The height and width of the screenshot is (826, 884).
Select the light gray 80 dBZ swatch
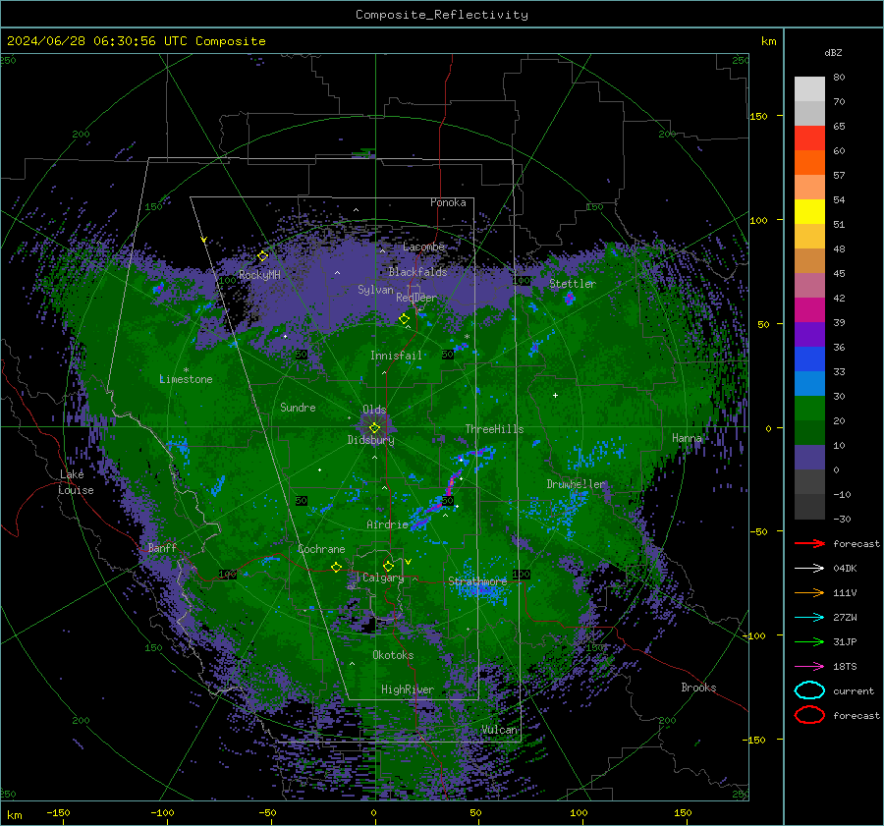click(809, 88)
